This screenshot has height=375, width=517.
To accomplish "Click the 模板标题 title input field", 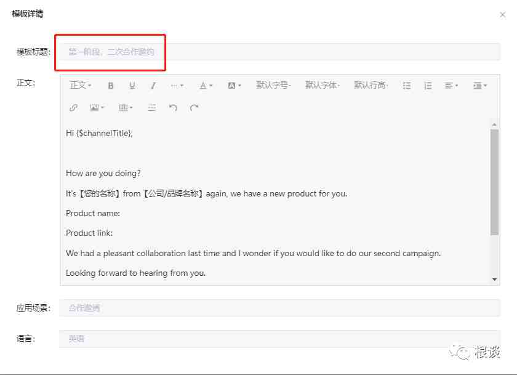I will click(x=279, y=52).
